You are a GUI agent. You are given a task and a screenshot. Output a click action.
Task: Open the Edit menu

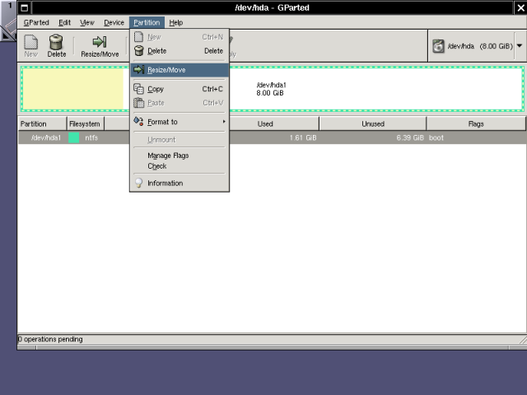pyautogui.click(x=64, y=22)
